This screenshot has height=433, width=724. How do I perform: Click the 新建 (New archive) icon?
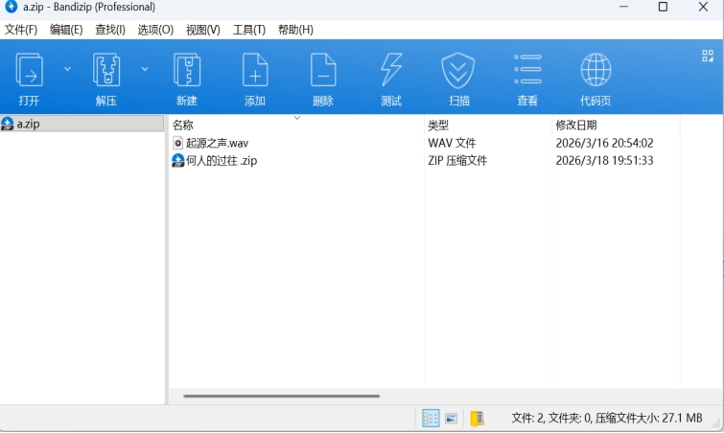(x=187, y=70)
